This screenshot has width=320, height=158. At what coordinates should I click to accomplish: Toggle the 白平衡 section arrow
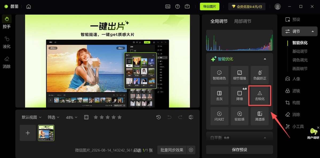[x=265, y=138]
